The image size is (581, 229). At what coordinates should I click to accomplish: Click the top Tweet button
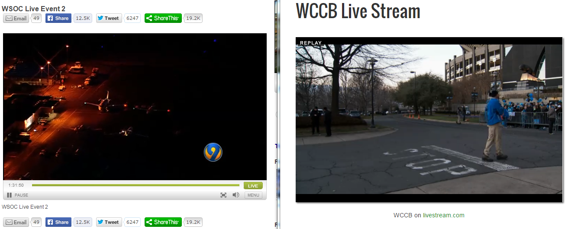tap(109, 18)
